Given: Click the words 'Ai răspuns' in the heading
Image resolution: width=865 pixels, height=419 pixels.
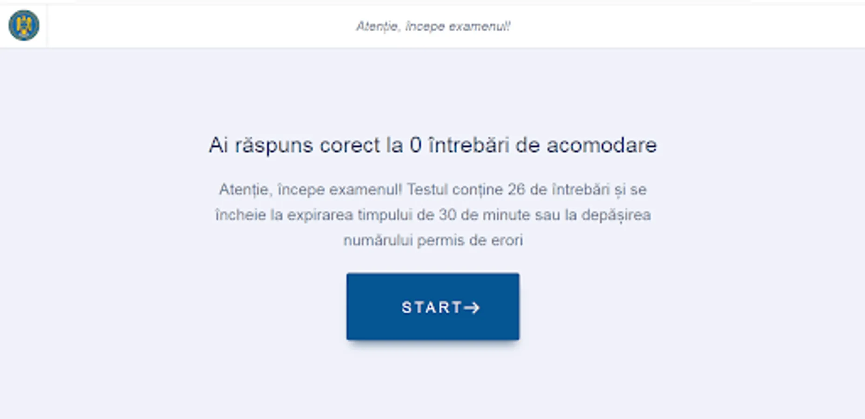Looking at the screenshot, I should [x=261, y=146].
